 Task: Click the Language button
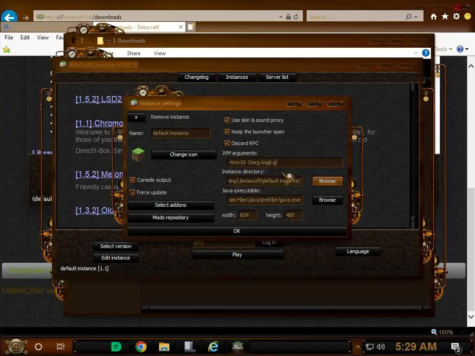pos(358,251)
